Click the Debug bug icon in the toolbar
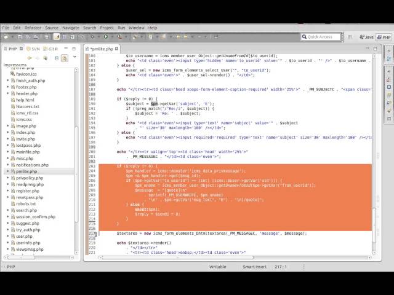Image resolution: width=394 pixels, height=295 pixels. point(92,37)
